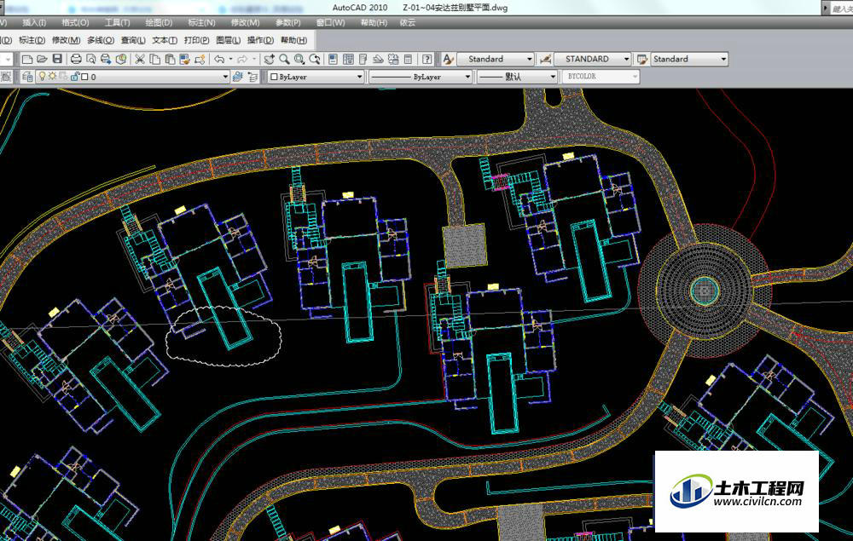Screen dimensions: 853x541
Task: Open the Text Style manager icon
Action: [449, 59]
